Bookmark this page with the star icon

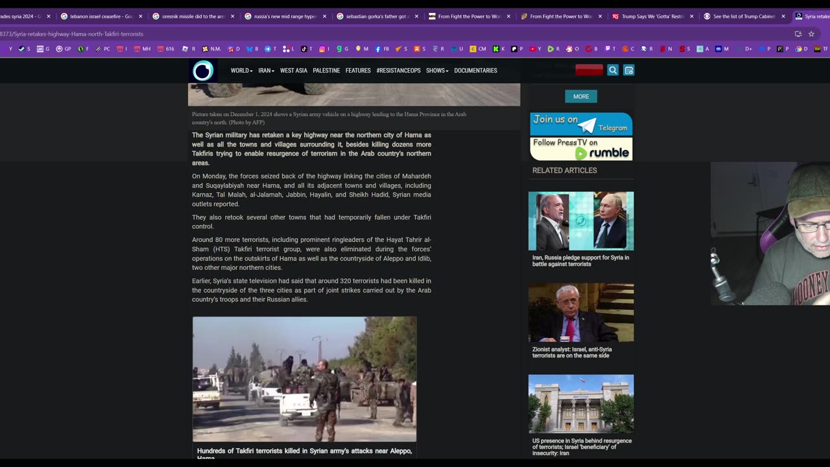point(811,34)
